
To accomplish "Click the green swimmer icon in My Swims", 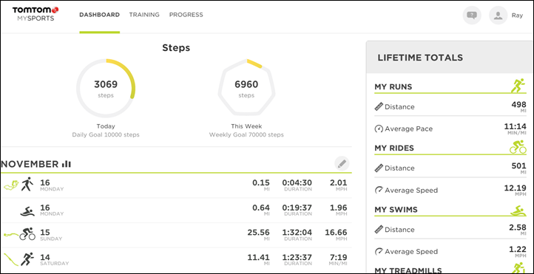I will tap(518, 210).
